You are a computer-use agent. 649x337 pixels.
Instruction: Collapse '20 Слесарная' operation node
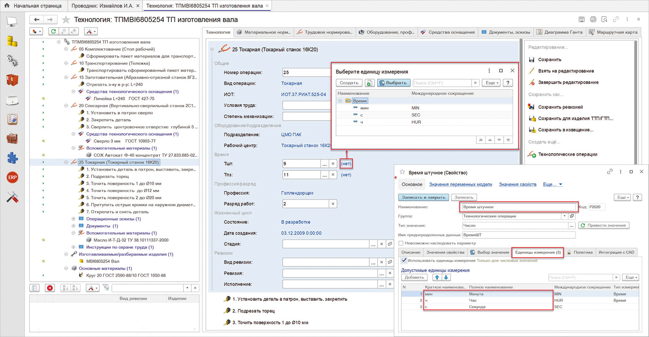(66, 106)
